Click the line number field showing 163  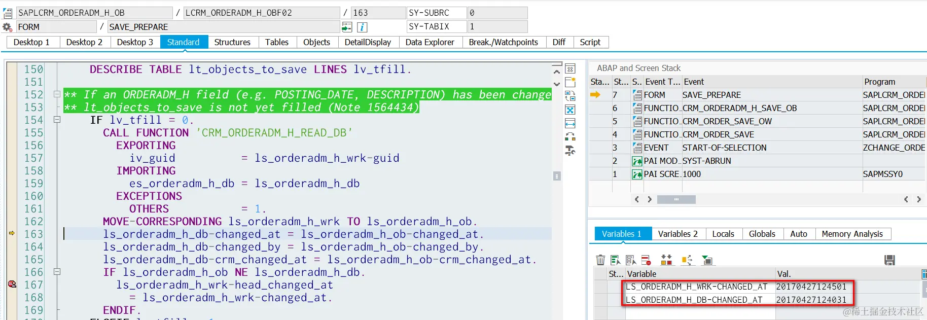[x=378, y=13]
